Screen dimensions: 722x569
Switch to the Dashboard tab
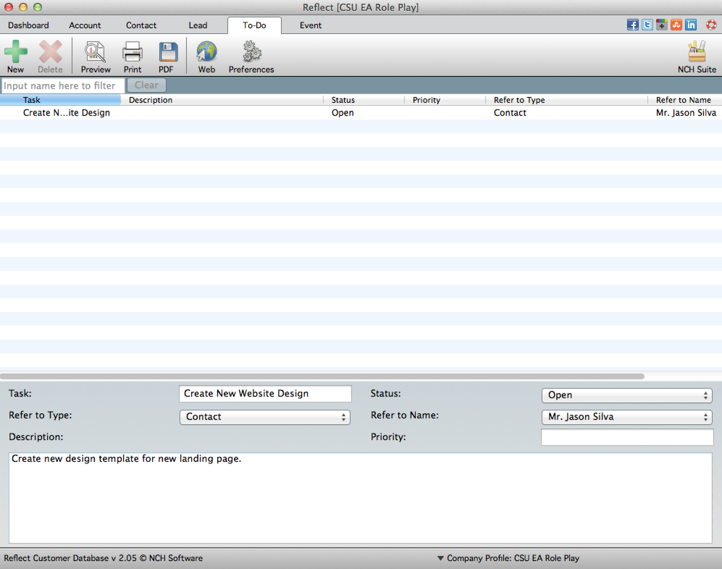click(28, 25)
